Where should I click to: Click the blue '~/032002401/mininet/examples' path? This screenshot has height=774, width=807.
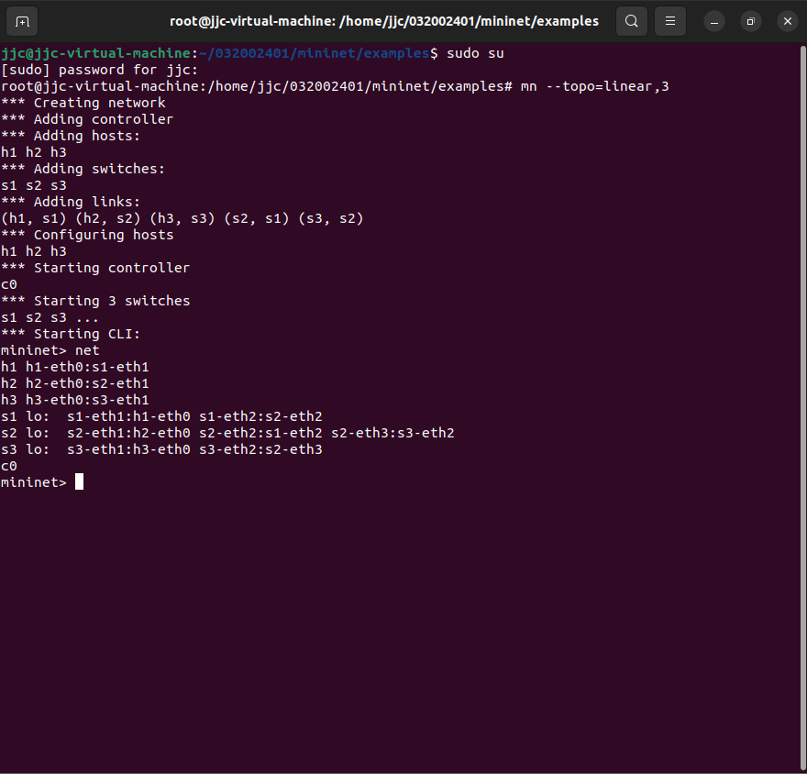point(314,53)
